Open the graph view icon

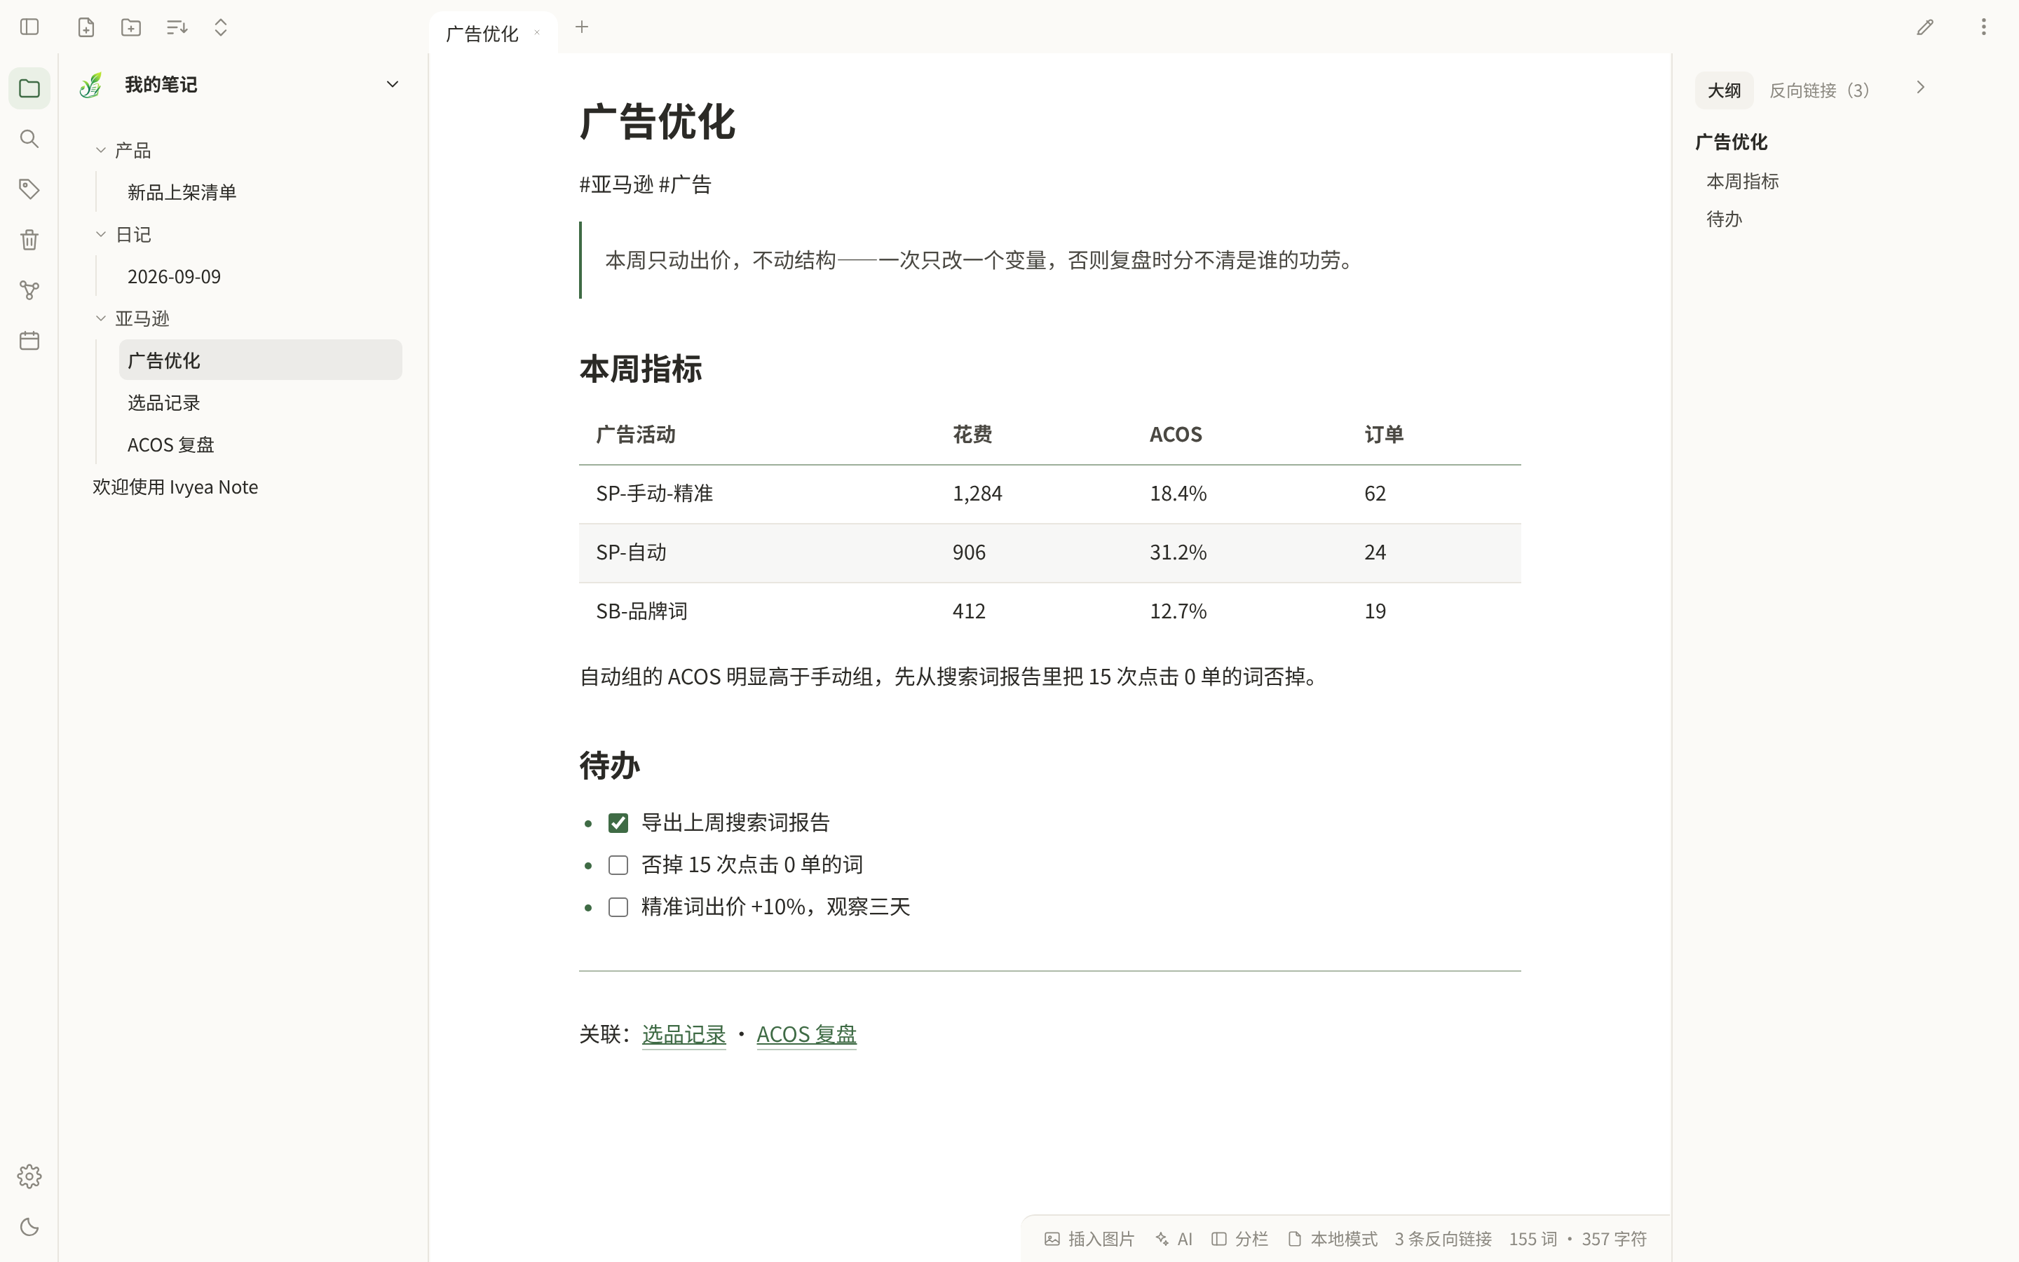[x=29, y=290]
